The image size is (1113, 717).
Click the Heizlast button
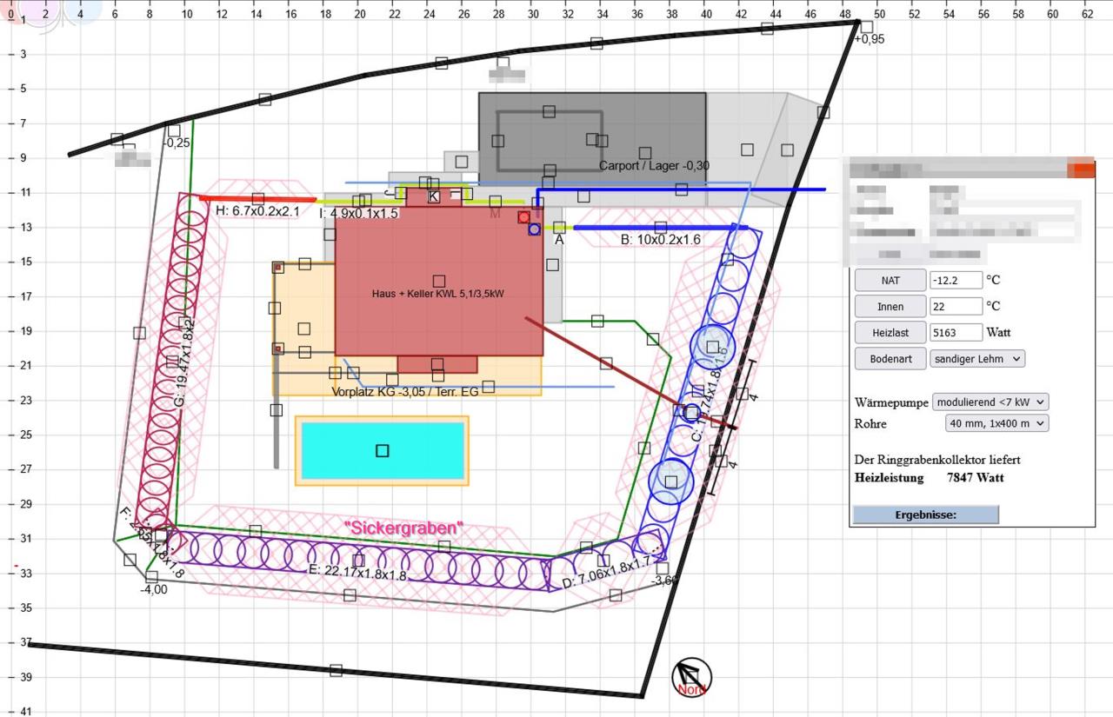click(890, 332)
